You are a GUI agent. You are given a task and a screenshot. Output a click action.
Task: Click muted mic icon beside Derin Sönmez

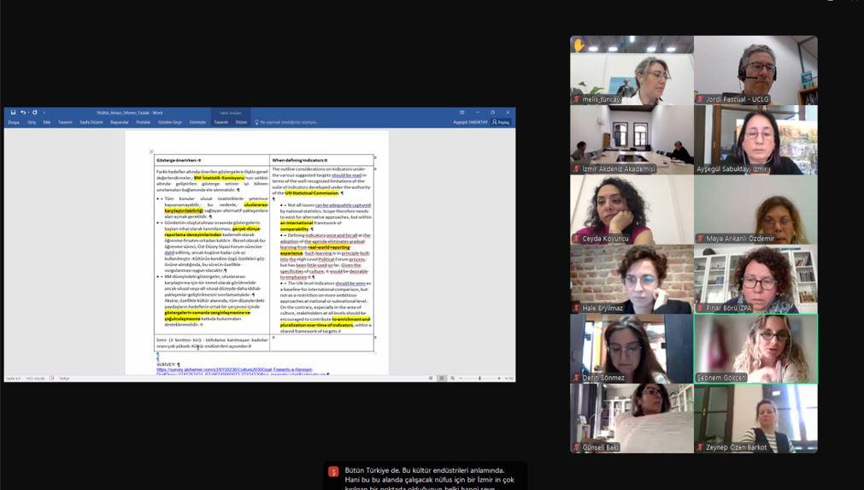click(x=576, y=378)
